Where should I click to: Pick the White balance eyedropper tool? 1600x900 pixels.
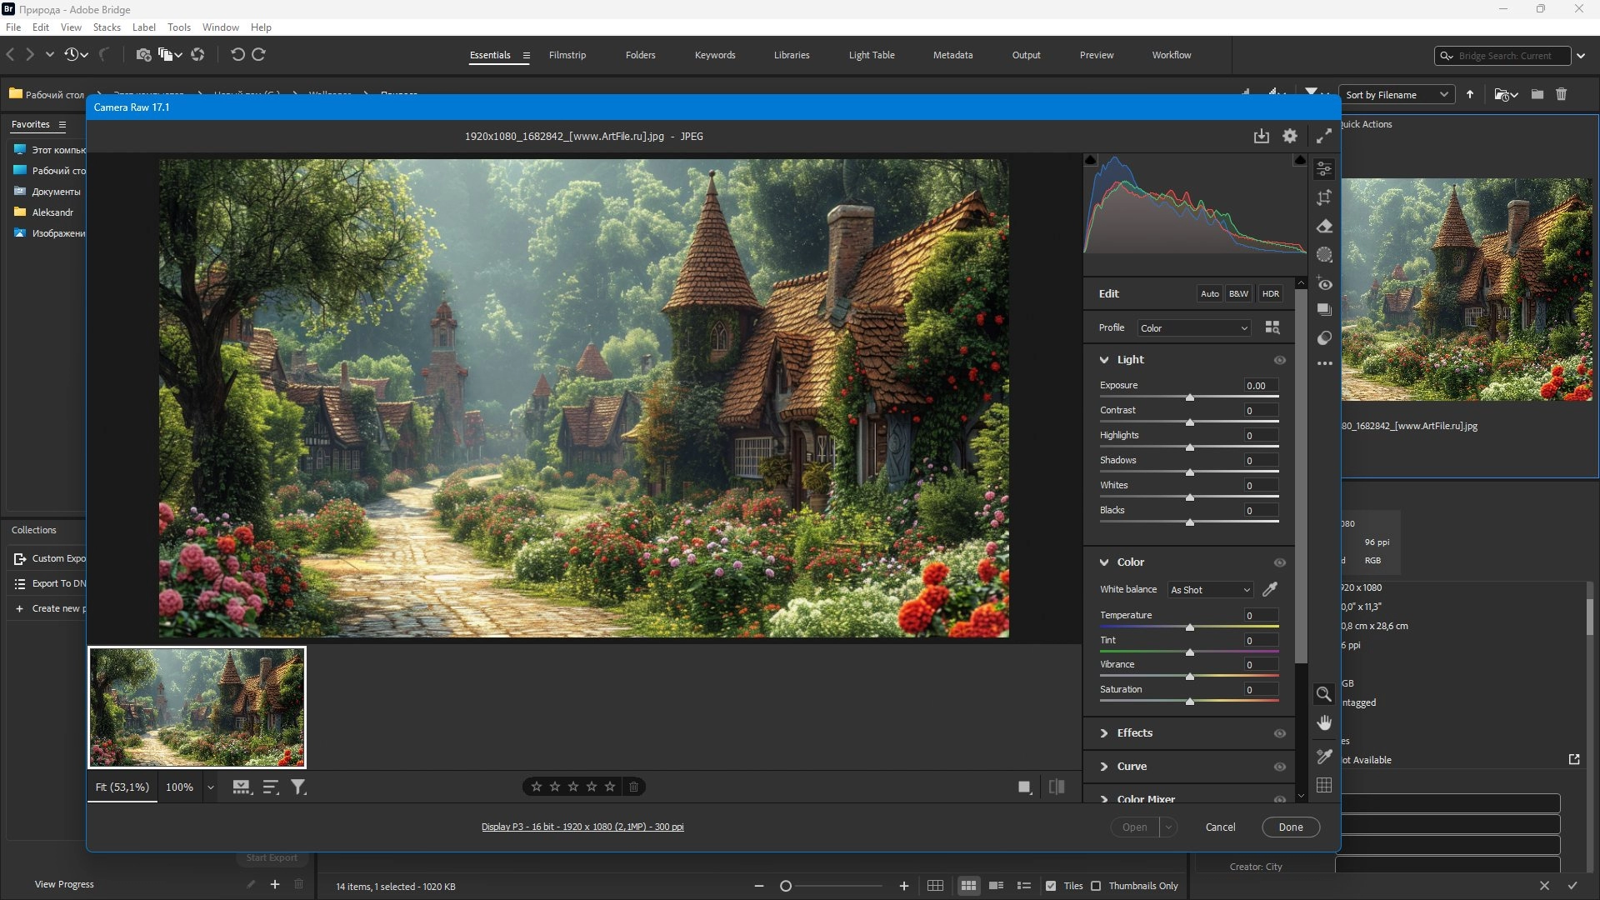(1270, 589)
